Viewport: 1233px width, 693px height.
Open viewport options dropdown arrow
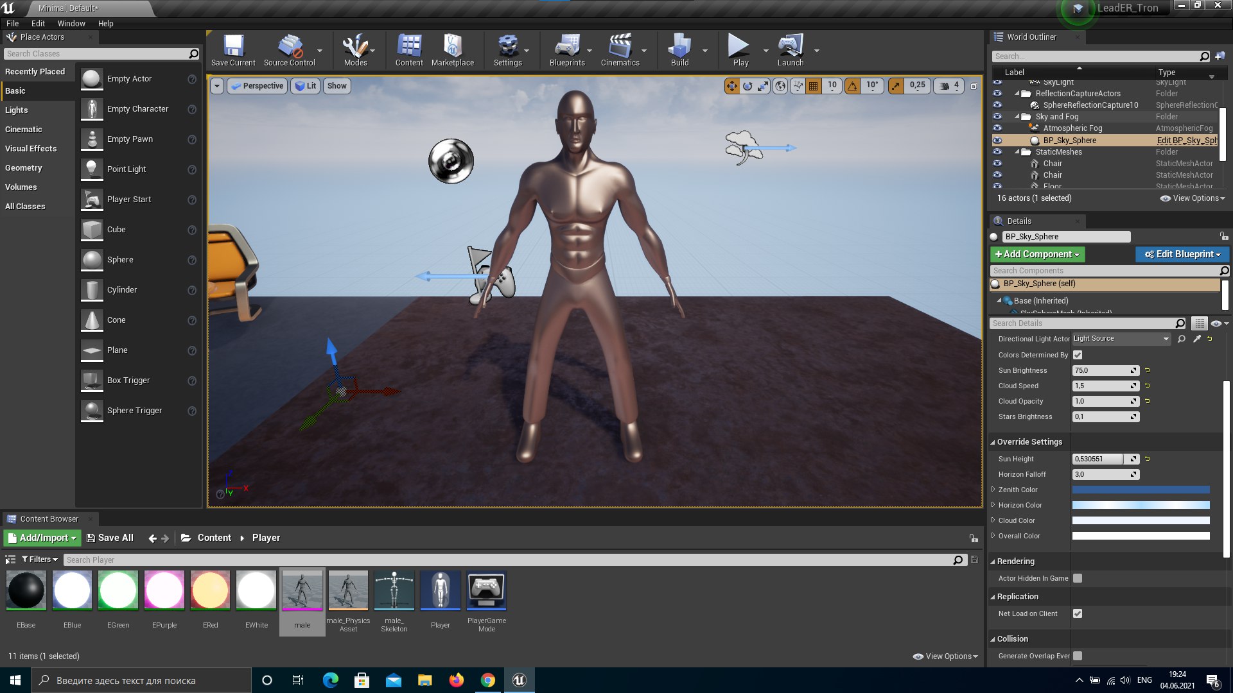pos(217,86)
